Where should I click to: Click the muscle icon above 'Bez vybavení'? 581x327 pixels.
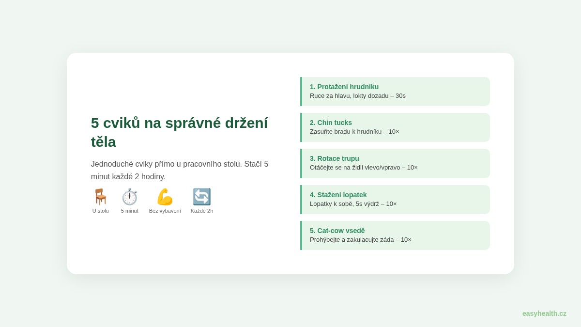[x=165, y=197]
